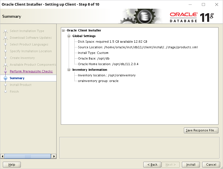The height and width of the screenshot is (169, 223).
Task: Select the Inventory information heading text
Action: tap(90, 70)
